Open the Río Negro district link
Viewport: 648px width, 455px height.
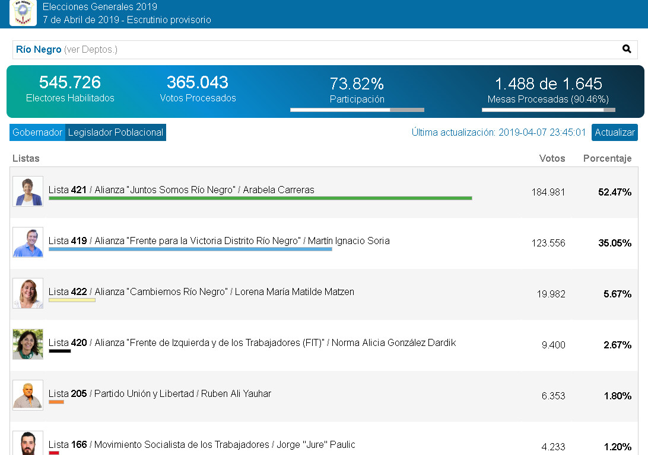(39, 50)
